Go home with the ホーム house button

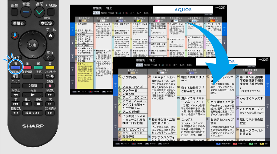[x=50, y=36]
